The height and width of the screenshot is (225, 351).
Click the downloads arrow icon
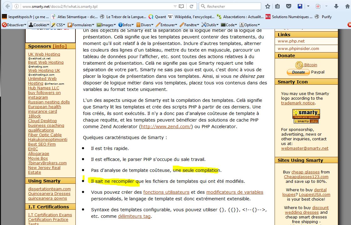[x=336, y=6]
